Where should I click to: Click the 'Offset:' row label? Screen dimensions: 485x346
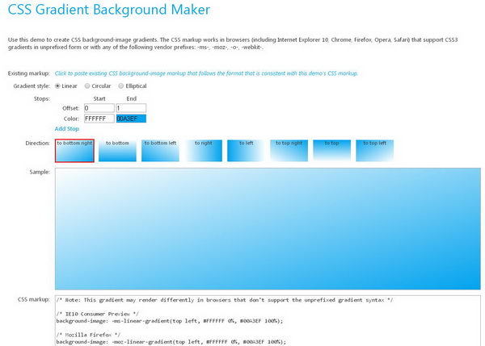(x=71, y=108)
